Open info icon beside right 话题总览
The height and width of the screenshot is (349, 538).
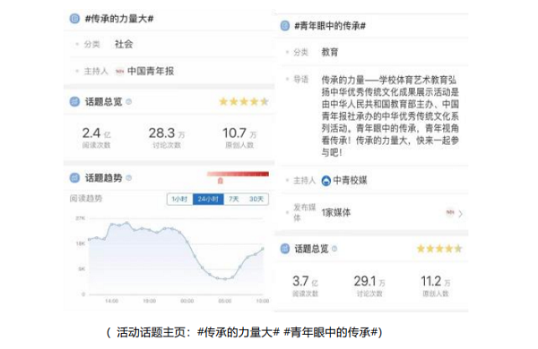pyautogui.click(x=334, y=249)
